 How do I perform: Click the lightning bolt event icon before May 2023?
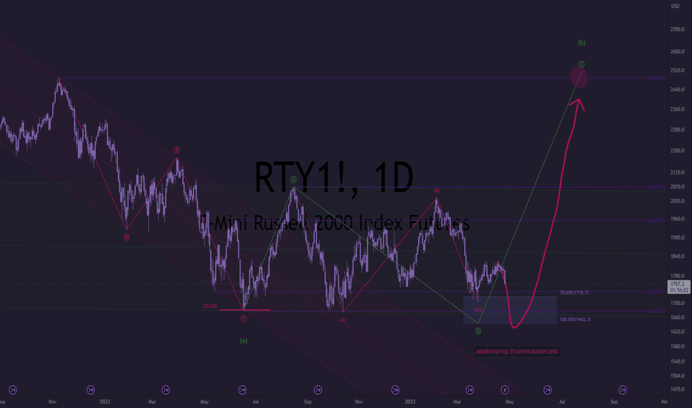tap(504, 390)
